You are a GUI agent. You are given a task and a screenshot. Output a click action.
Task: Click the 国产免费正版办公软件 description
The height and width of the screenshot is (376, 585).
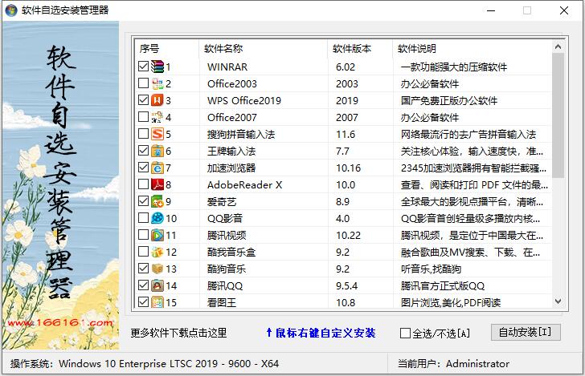click(x=449, y=100)
